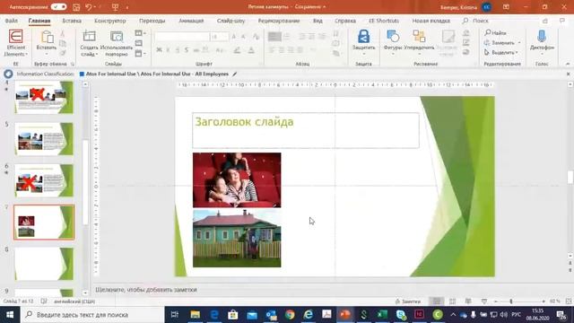Viewport: 574px width, 323px height.
Task: Click the zoom slider in status bar
Action: point(519,301)
